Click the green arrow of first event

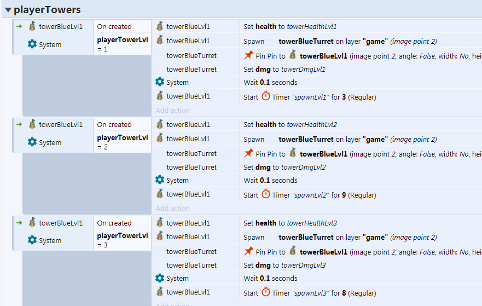click(x=19, y=26)
